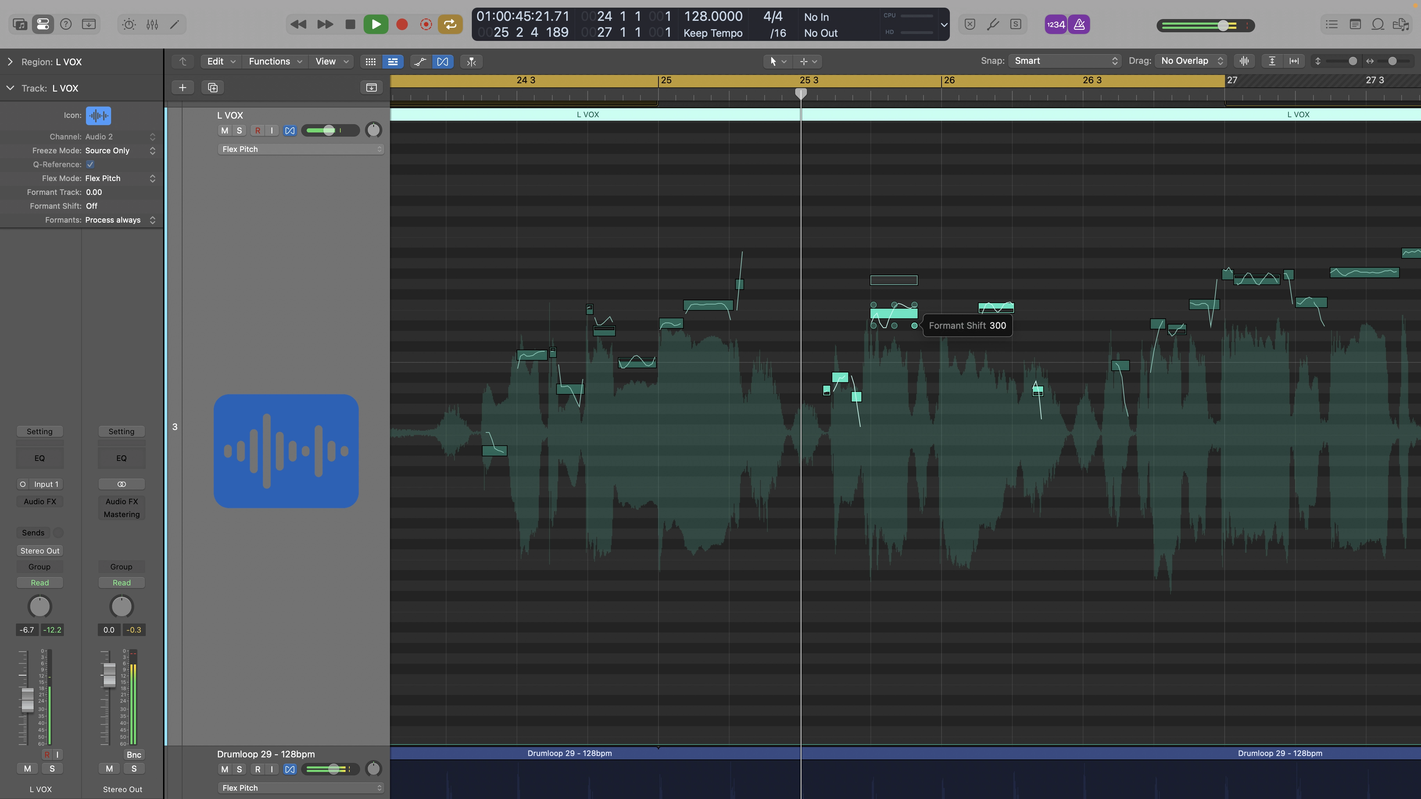Click the grid view icon
This screenshot has height=799, width=1421.
[x=371, y=62]
